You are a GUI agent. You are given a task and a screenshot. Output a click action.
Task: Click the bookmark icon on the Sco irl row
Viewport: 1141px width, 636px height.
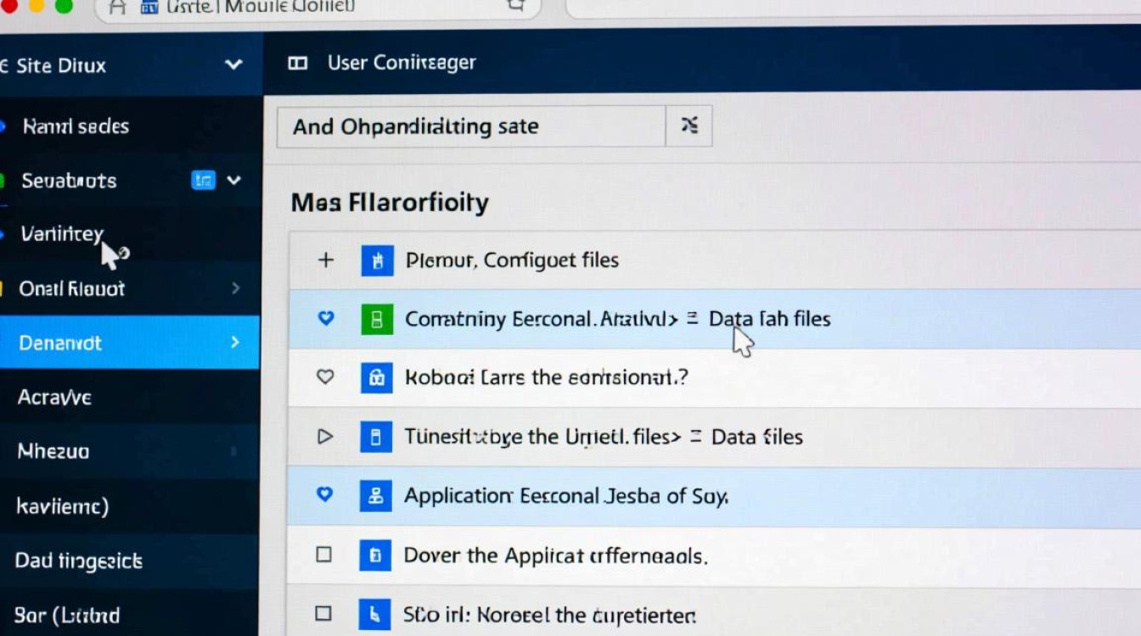[377, 615]
